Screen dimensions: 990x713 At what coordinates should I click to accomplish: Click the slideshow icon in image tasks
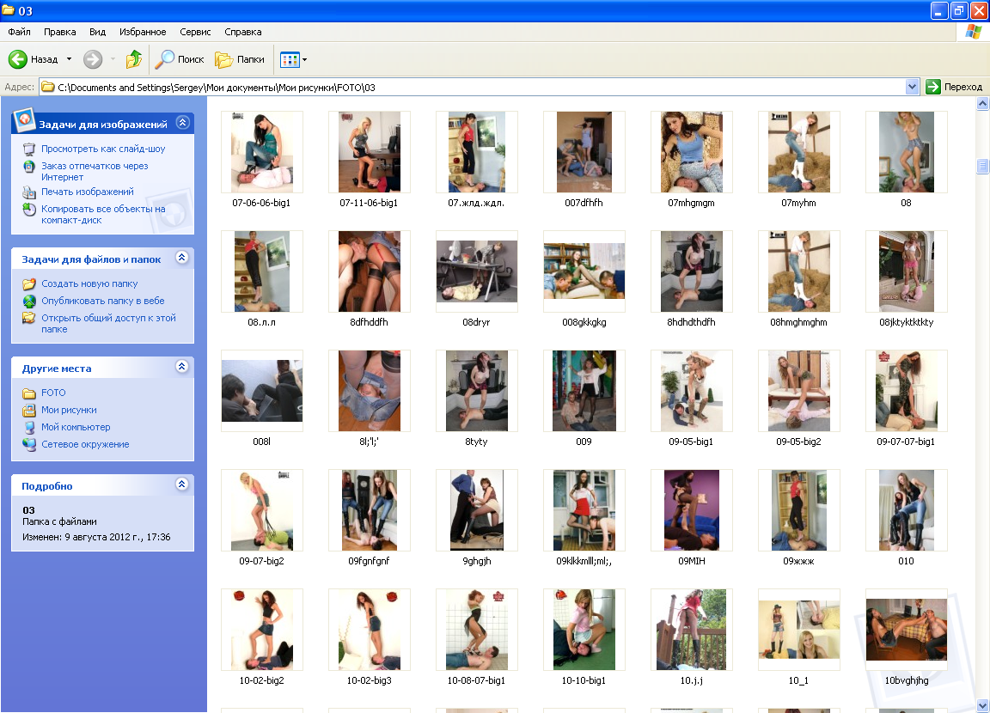(x=29, y=149)
